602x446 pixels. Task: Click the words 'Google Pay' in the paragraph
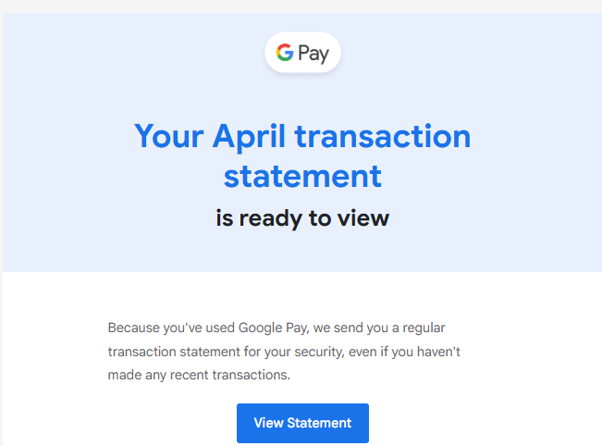click(x=273, y=328)
